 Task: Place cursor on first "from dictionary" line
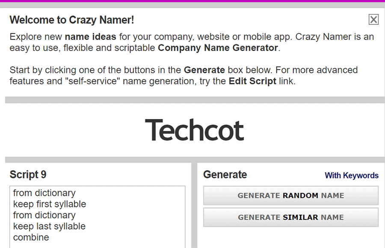[x=44, y=193]
